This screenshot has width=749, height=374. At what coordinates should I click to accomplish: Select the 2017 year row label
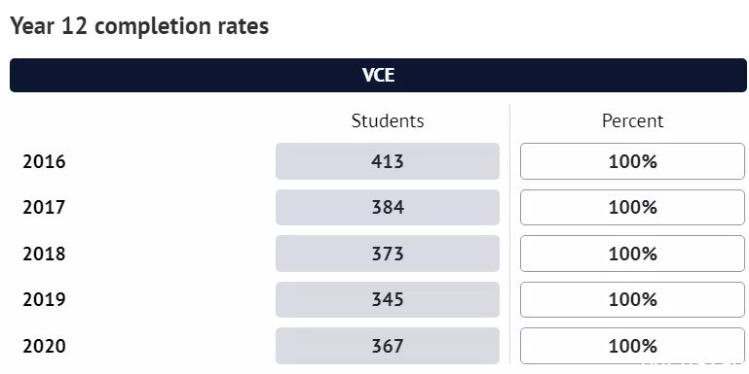(44, 208)
